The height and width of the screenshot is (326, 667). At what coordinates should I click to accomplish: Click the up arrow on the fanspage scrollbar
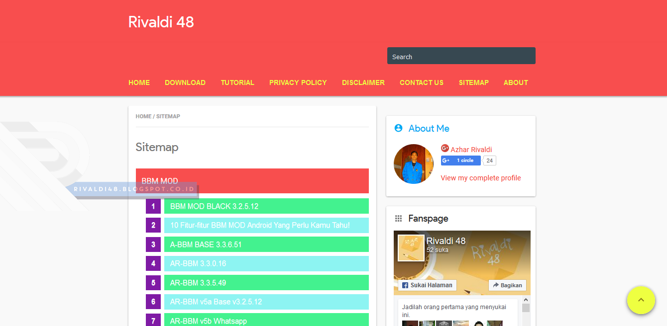[x=526, y=299]
